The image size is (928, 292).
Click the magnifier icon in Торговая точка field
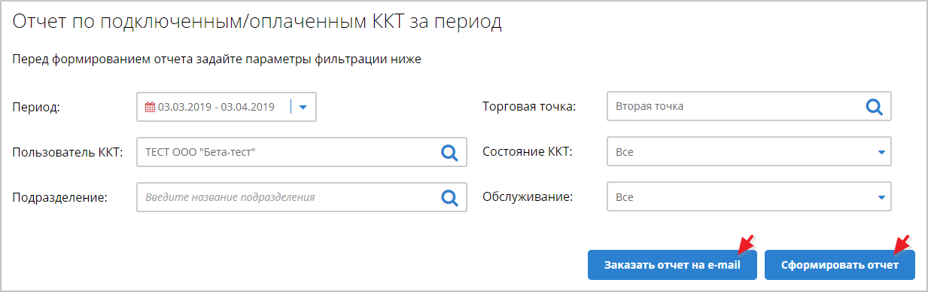pyautogui.click(x=874, y=107)
